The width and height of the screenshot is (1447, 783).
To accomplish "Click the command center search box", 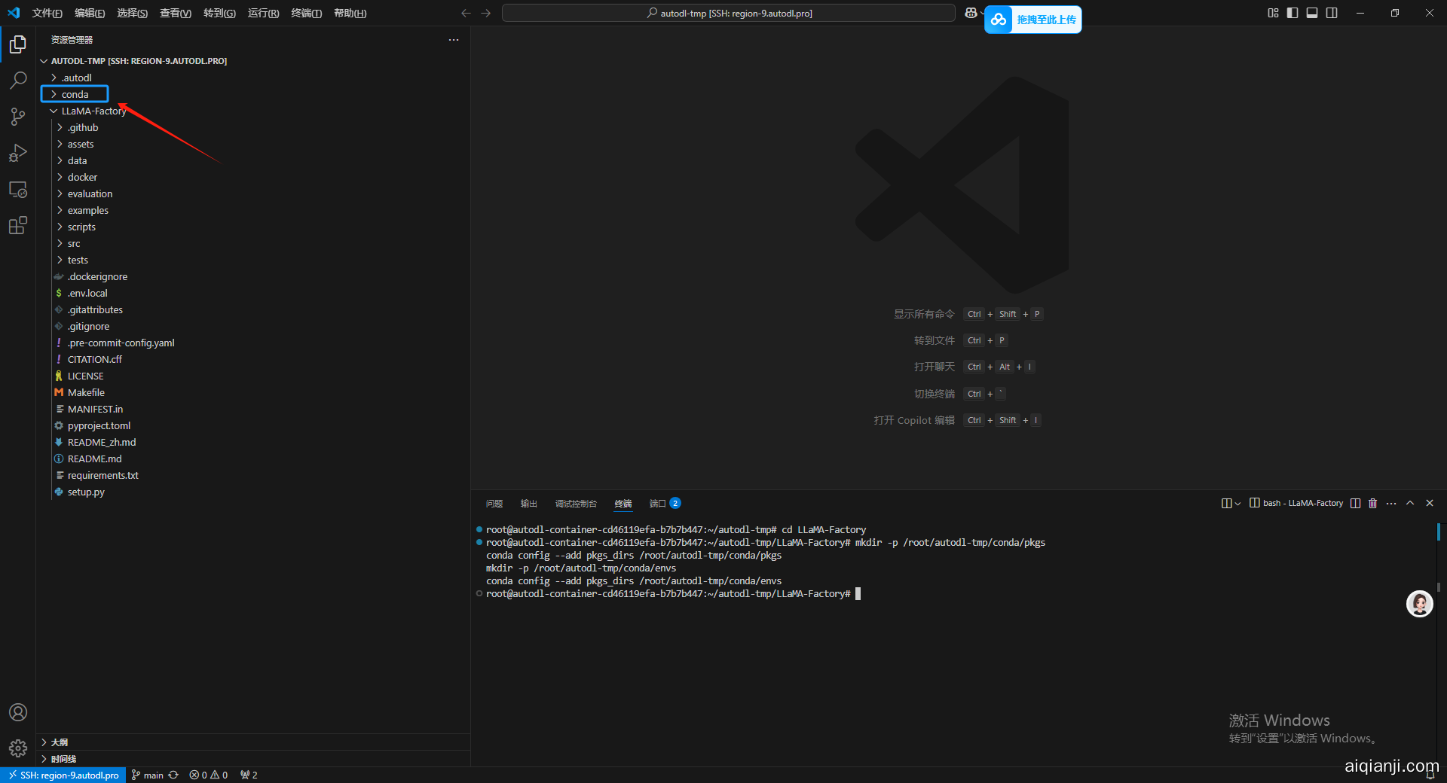I will [x=728, y=13].
